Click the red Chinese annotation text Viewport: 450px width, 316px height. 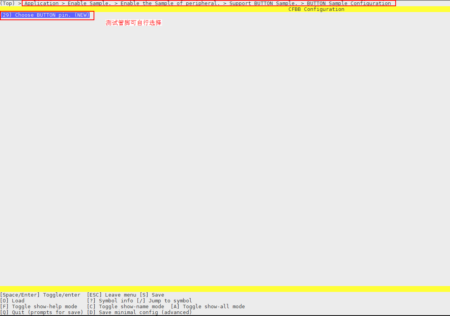pyautogui.click(x=134, y=23)
